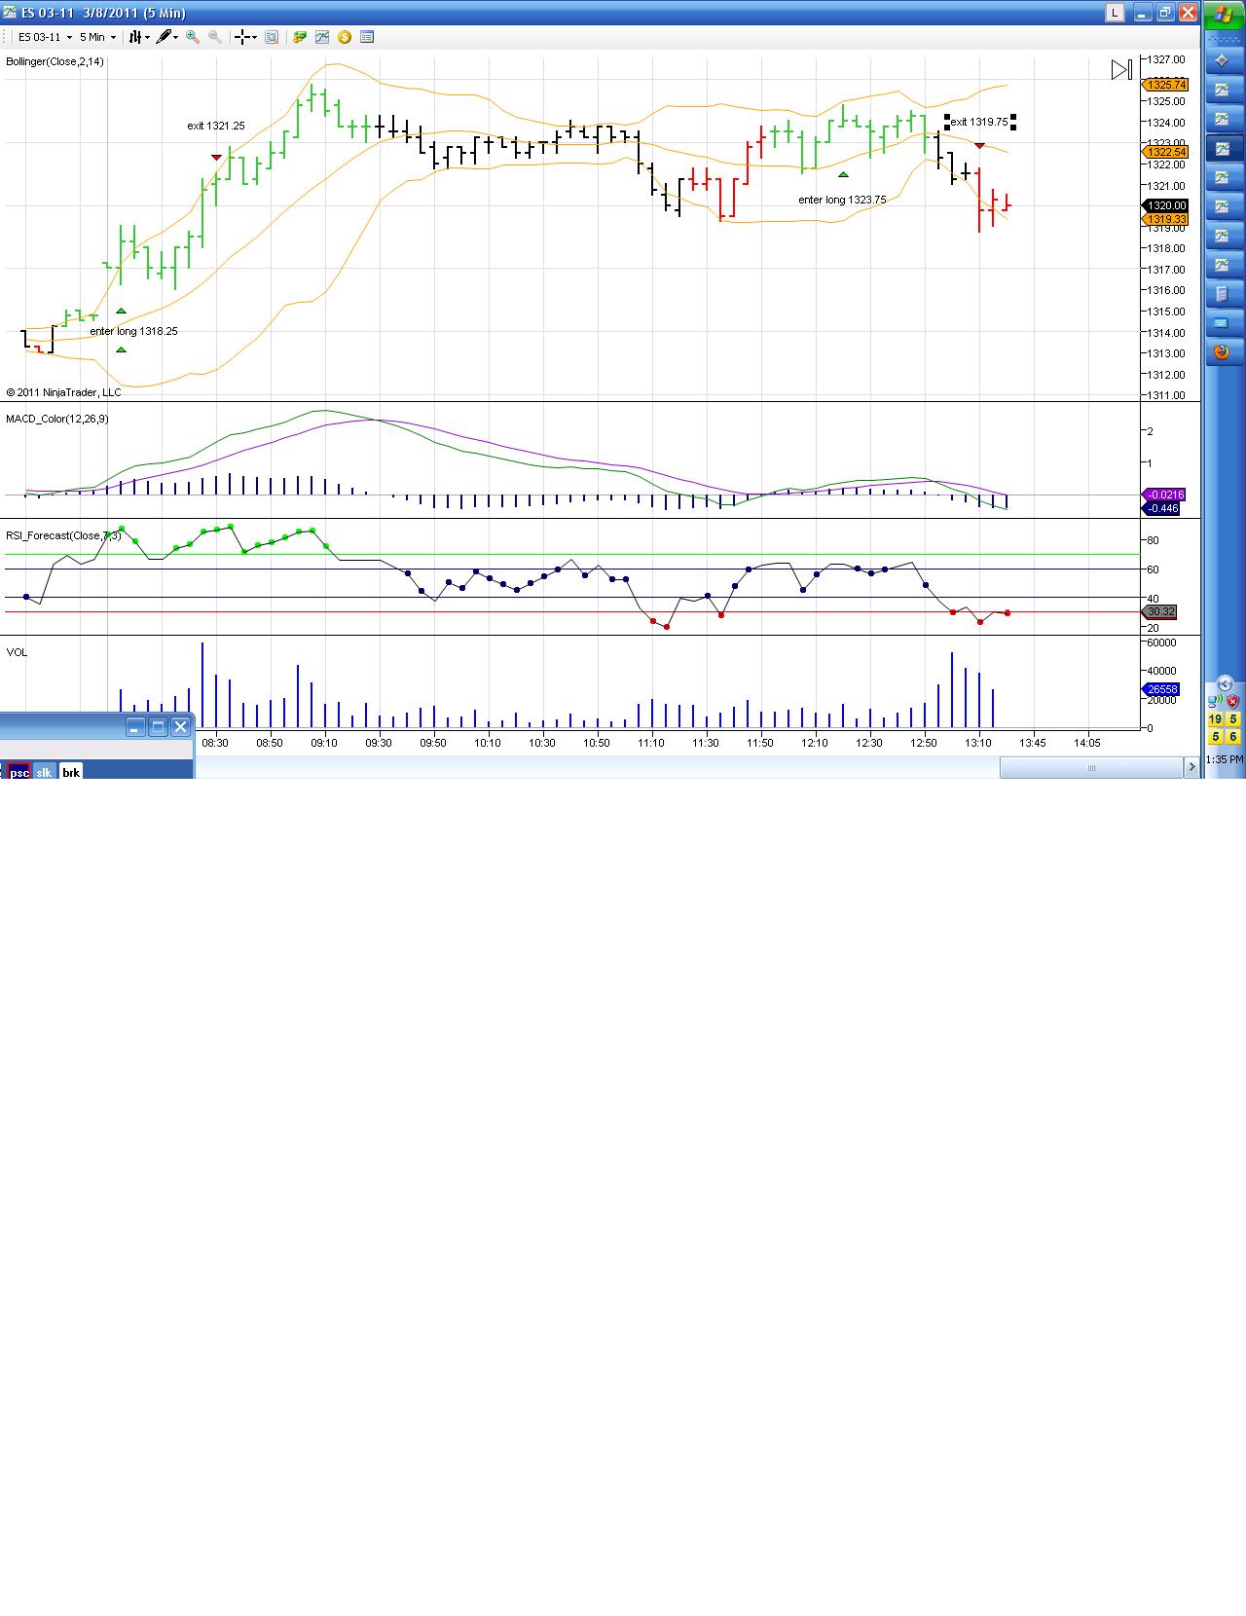This screenshot has width=1246, height=1616.
Task: Click the NinjaTrader chart icon in title bar
Action: [x=10, y=13]
